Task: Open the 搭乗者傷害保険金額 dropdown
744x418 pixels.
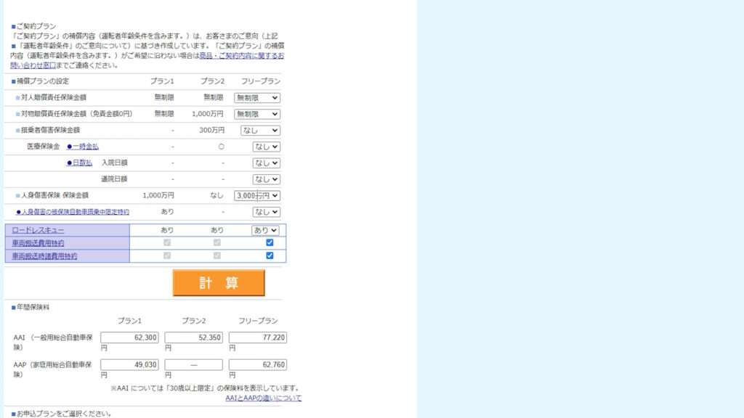Action: pyautogui.click(x=260, y=131)
